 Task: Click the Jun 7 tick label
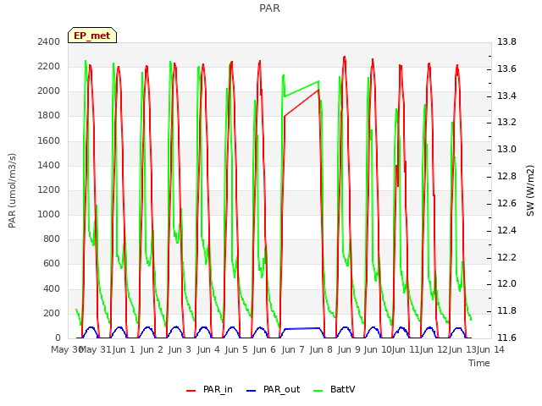(x=293, y=349)
